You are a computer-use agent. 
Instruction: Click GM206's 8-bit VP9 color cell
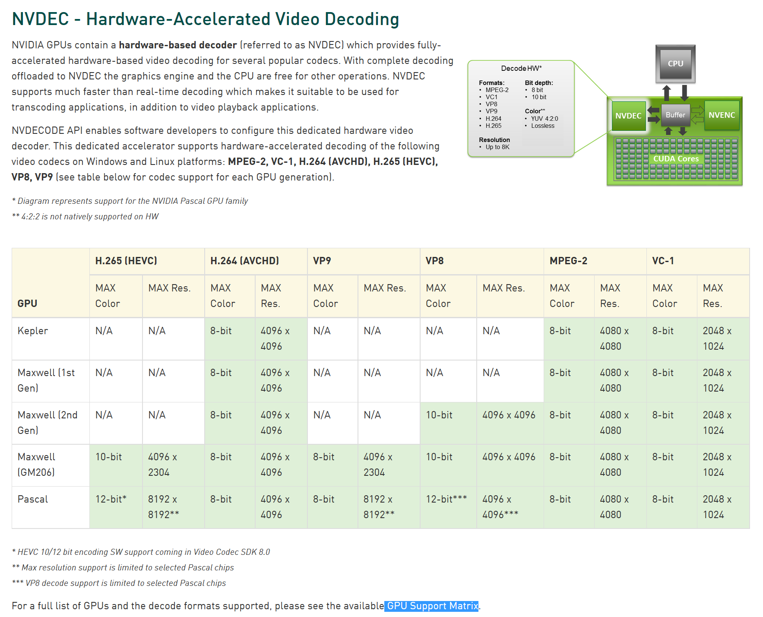click(x=332, y=465)
